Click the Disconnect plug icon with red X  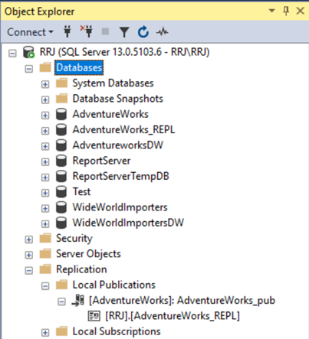[87, 32]
